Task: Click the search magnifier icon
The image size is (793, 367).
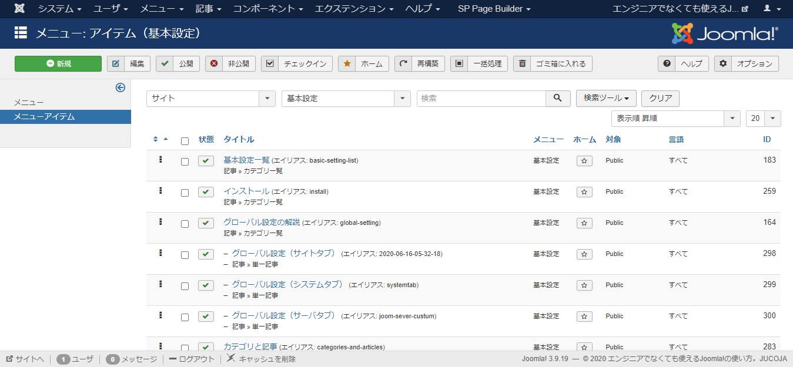Action: pyautogui.click(x=557, y=98)
